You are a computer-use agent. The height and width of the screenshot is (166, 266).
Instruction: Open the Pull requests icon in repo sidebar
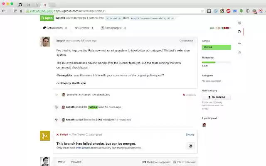(x=239, y=32)
